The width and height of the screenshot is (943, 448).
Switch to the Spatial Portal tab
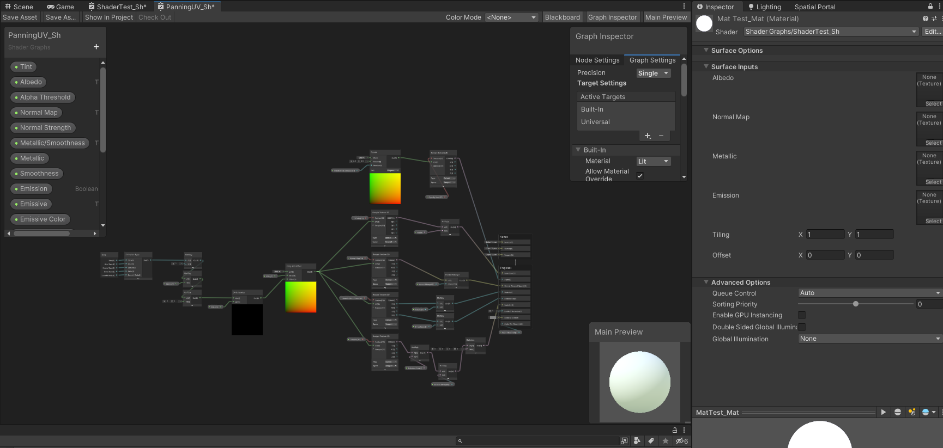pyautogui.click(x=814, y=7)
